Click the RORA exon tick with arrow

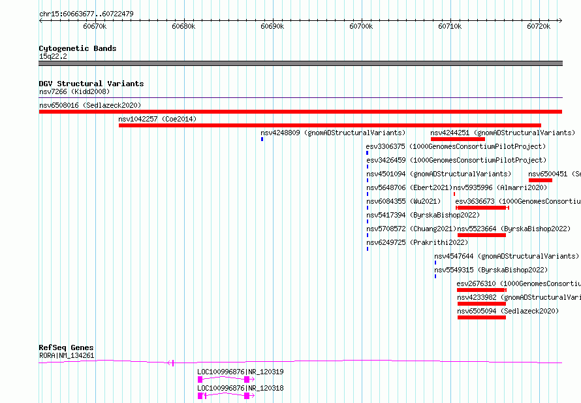171,363
